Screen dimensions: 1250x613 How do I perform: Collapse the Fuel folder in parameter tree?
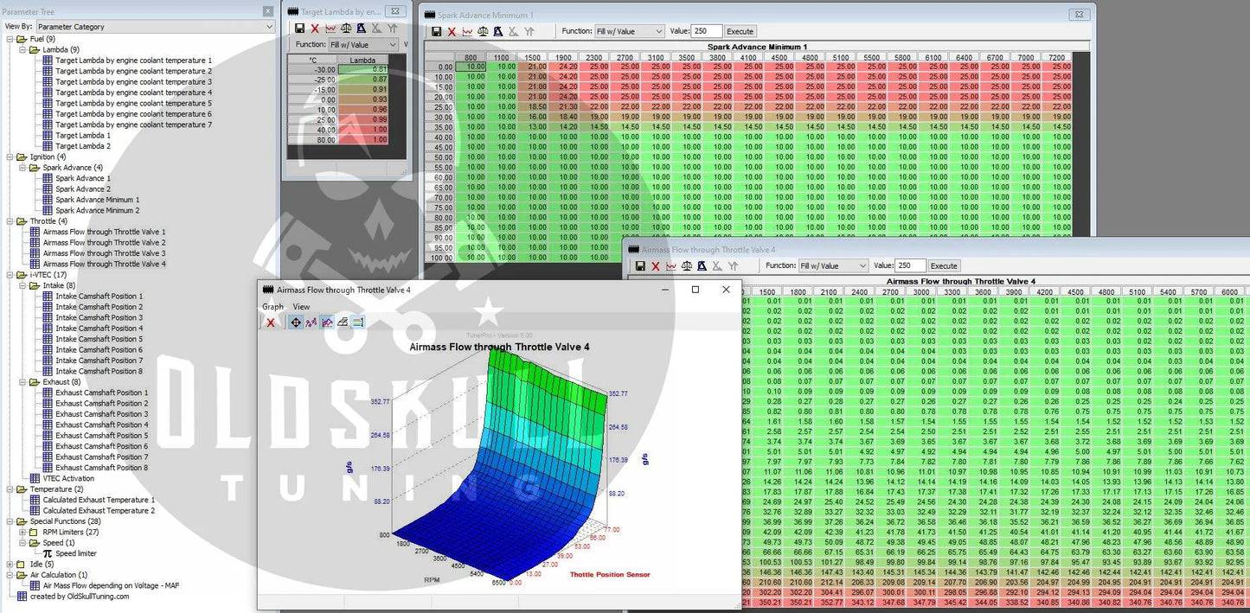tap(10, 39)
